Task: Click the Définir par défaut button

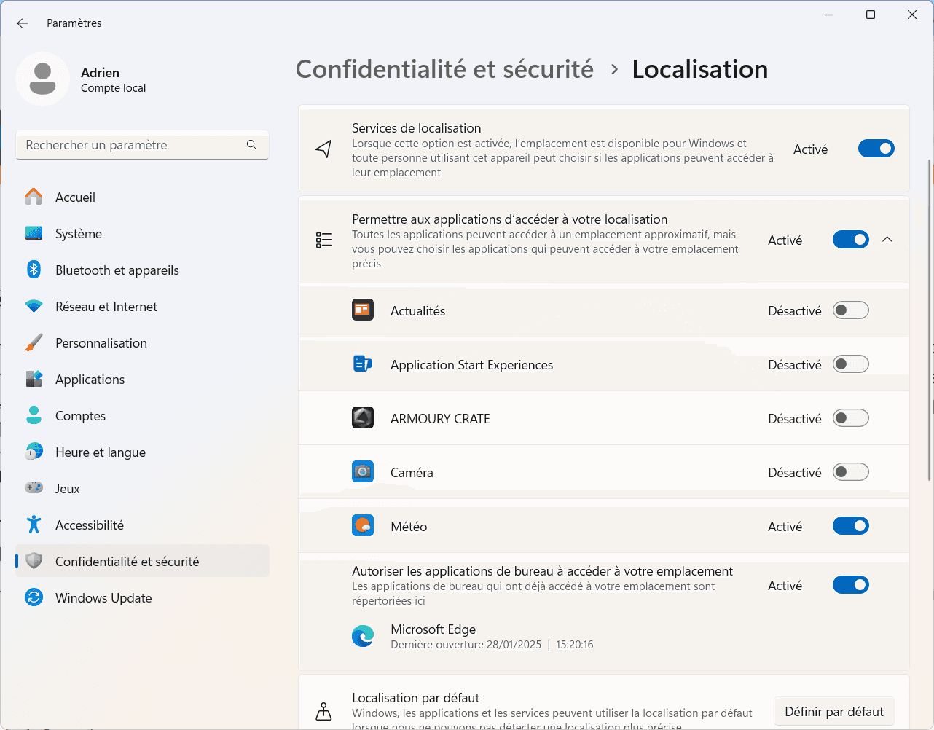Action: point(834,712)
